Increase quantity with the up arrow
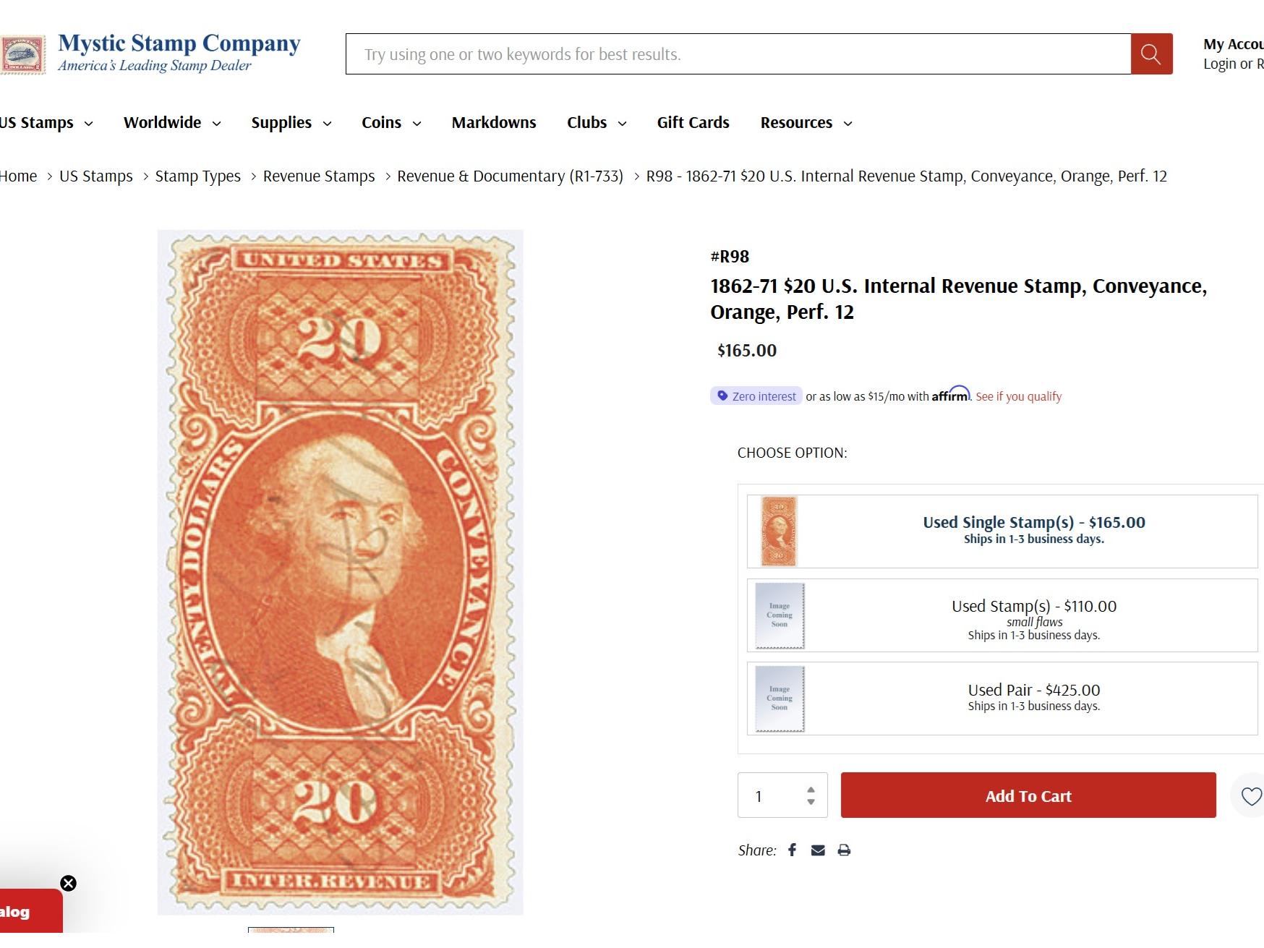This screenshot has height=948, width=1264. [811, 790]
